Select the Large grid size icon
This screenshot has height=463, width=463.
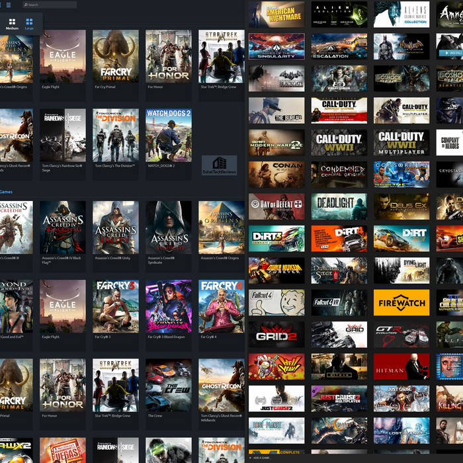click(29, 22)
